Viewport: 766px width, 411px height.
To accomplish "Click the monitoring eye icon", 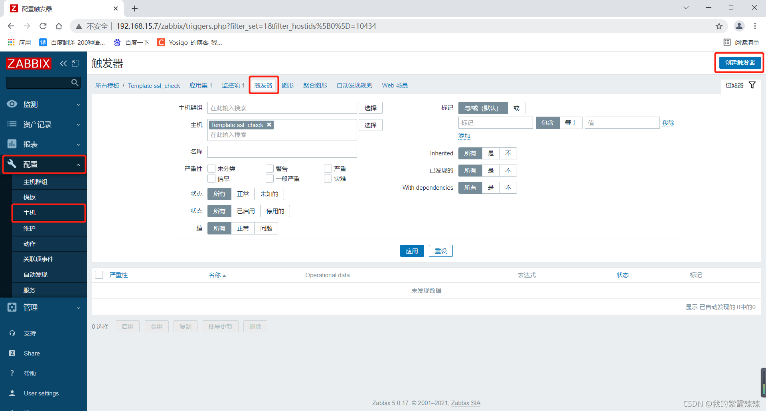I will coord(12,104).
